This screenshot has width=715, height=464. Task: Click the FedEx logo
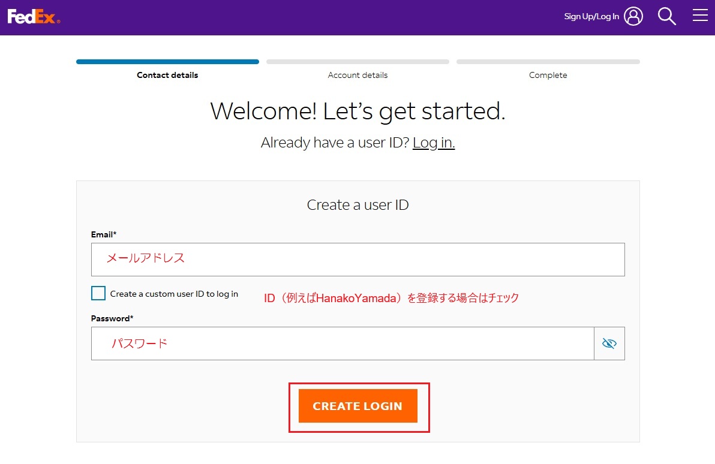click(x=34, y=17)
